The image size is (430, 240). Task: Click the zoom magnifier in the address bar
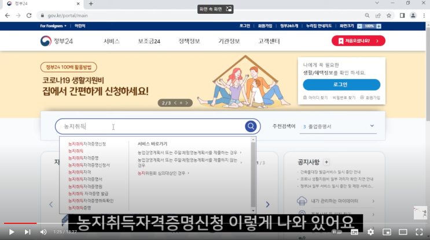click(x=367, y=16)
